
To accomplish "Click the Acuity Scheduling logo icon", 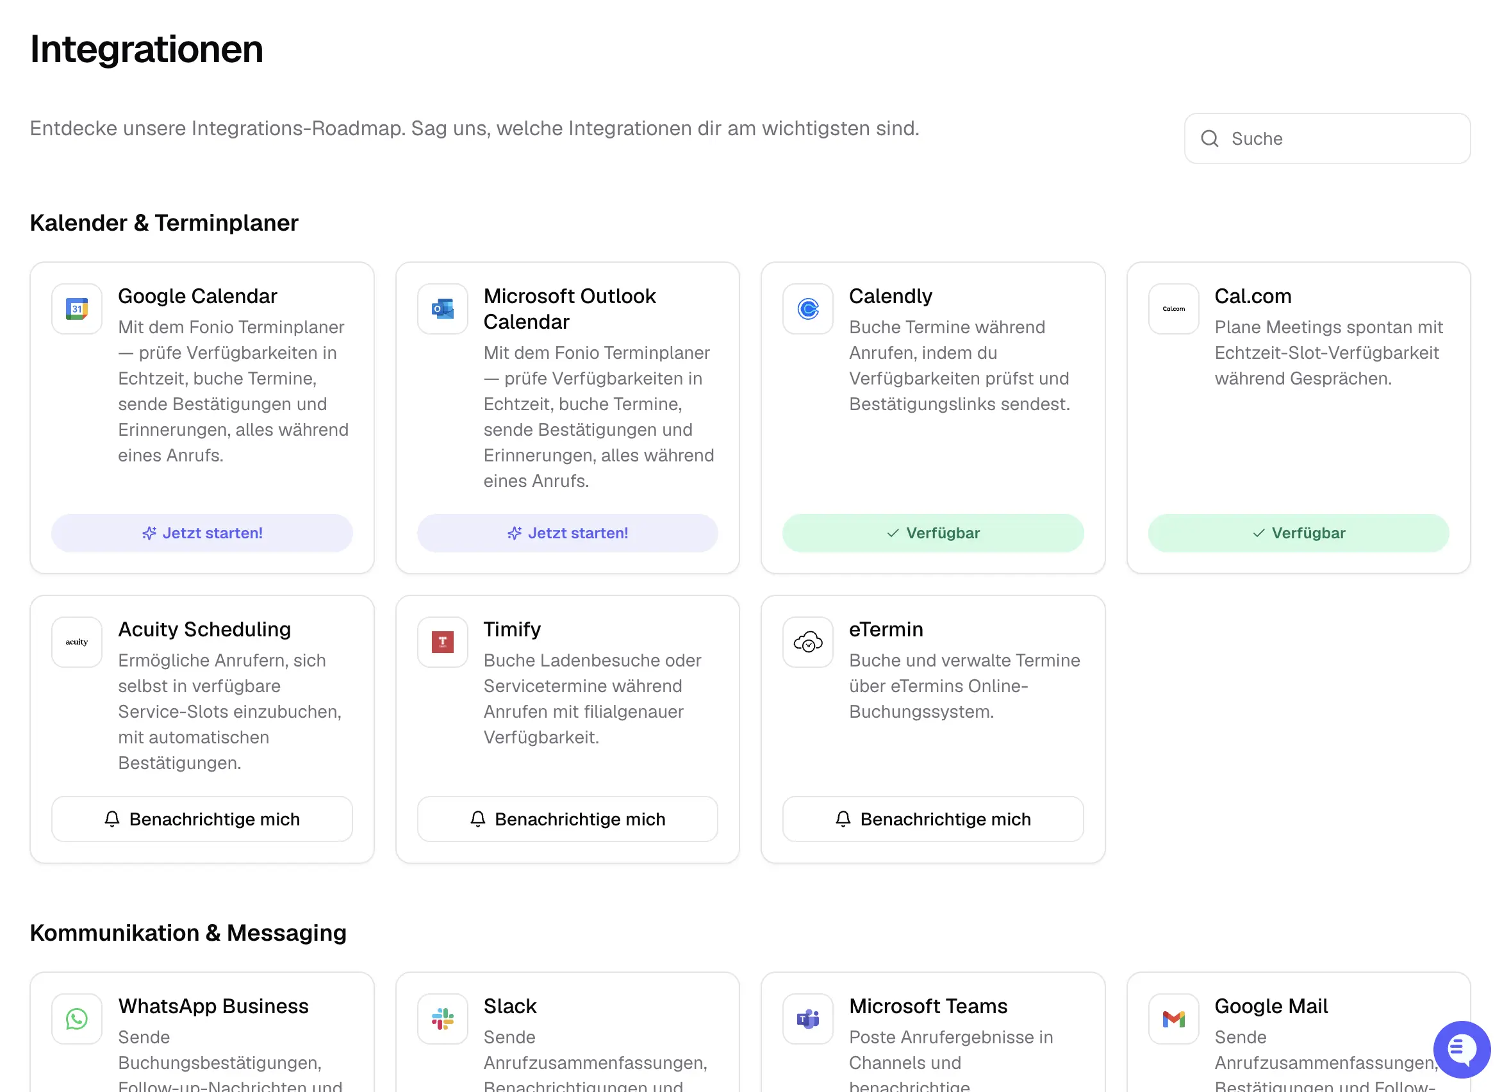I will pyautogui.click(x=77, y=641).
